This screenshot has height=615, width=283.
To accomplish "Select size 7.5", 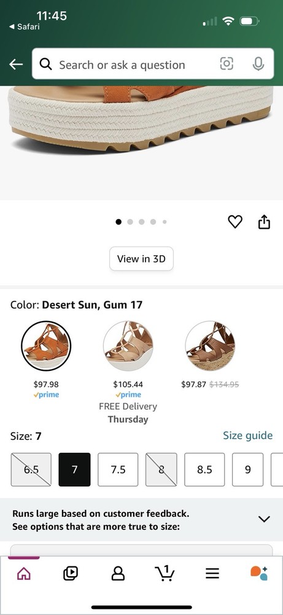I will [118, 469].
